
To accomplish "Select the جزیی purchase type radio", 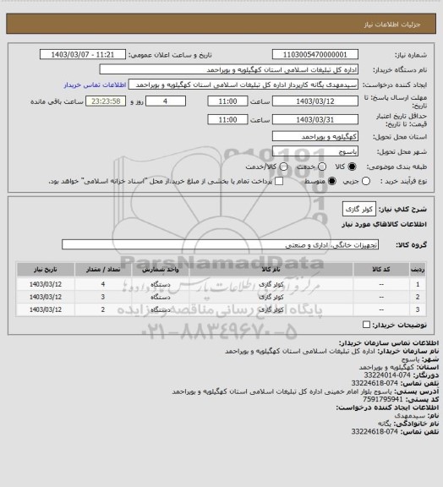I will [366, 181].
